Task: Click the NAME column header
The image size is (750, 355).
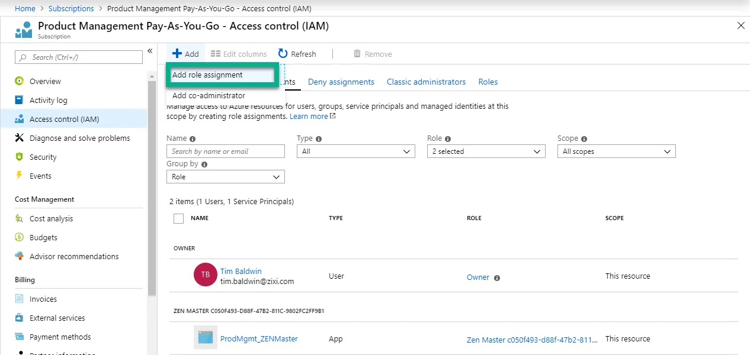Action: (x=200, y=218)
